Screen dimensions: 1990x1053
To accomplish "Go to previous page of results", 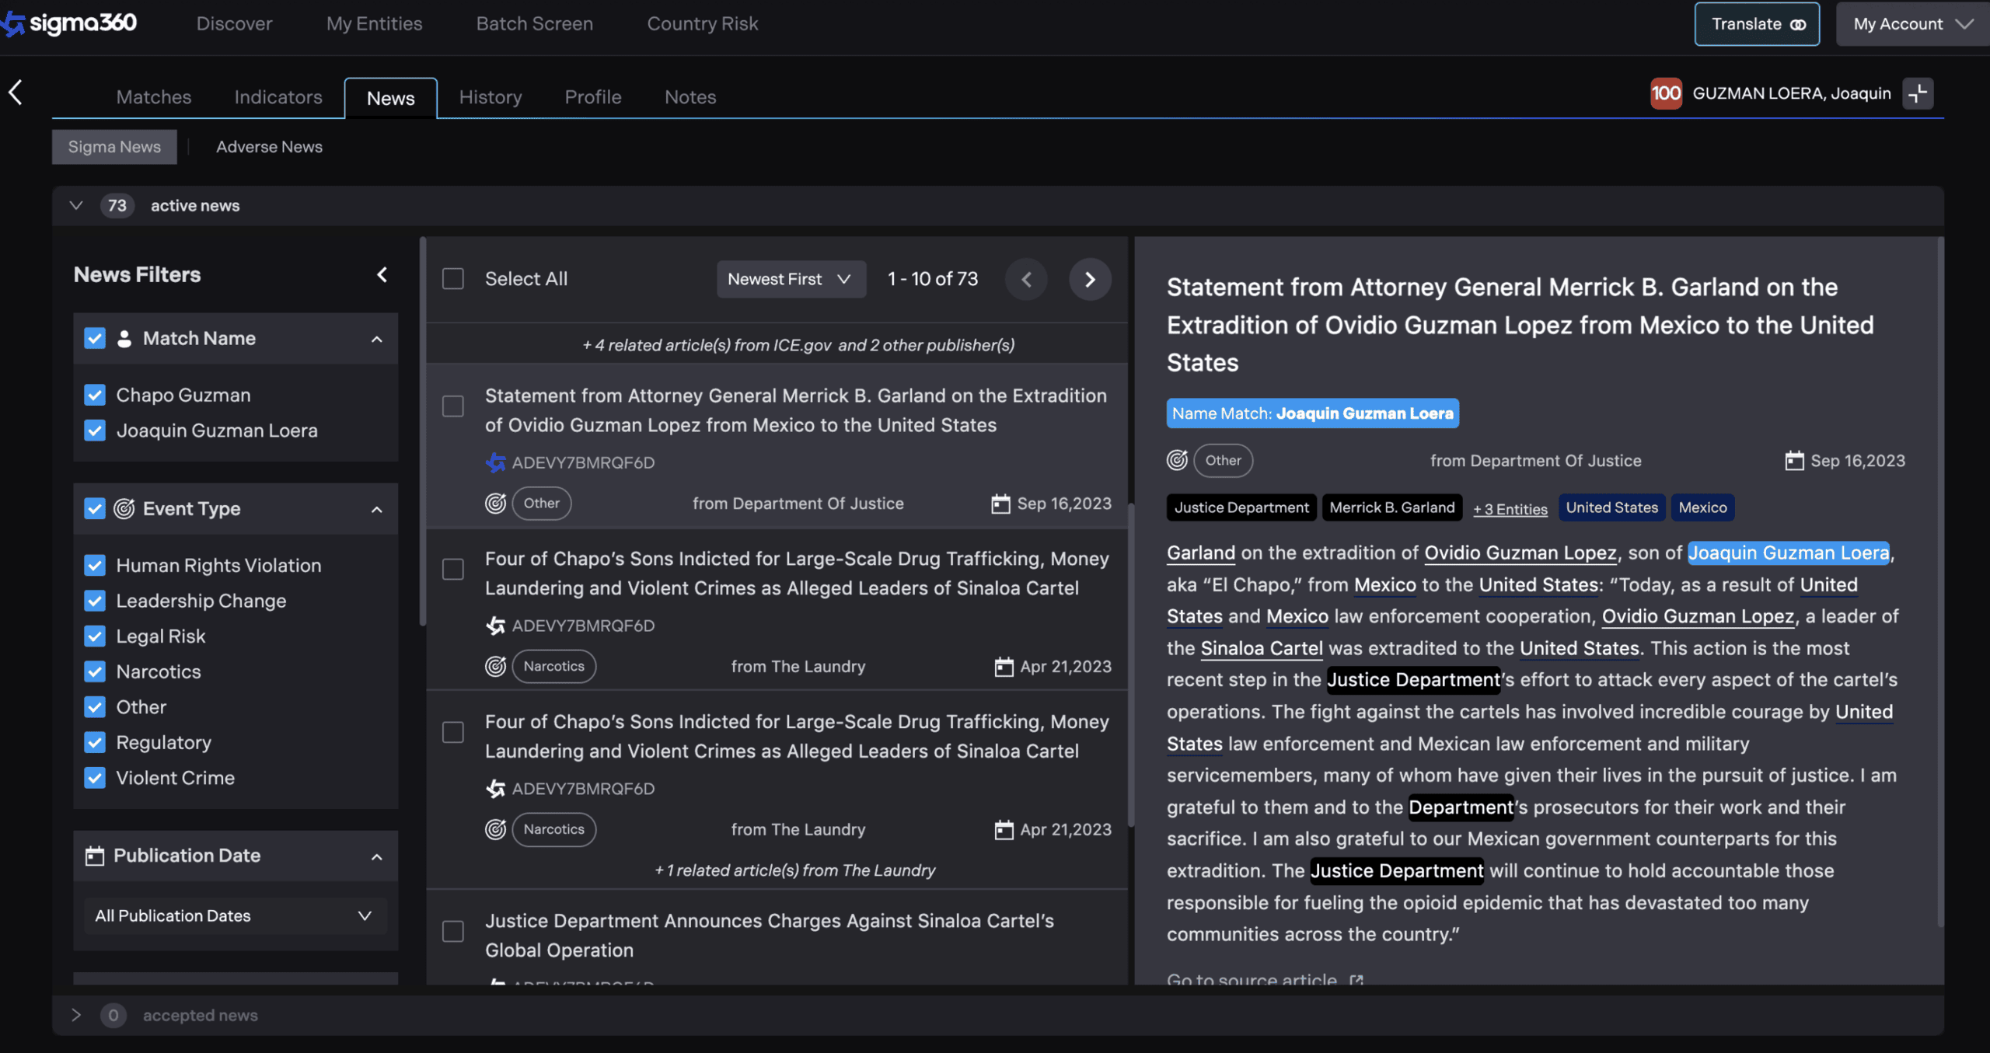I will 1027,279.
